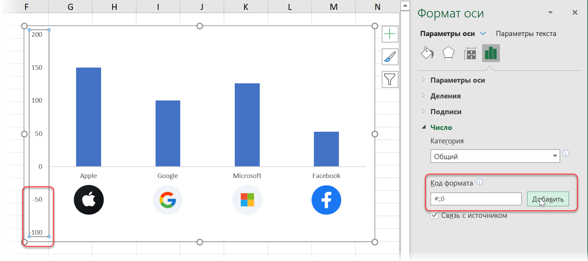Select column F header

tap(27, 7)
